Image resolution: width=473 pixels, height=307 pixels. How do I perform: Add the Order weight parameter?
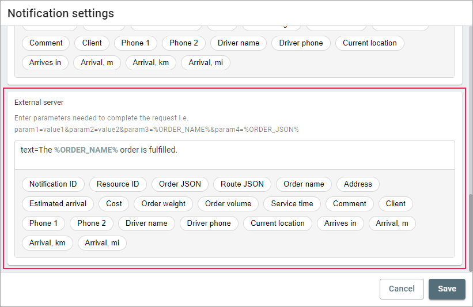[x=164, y=204]
